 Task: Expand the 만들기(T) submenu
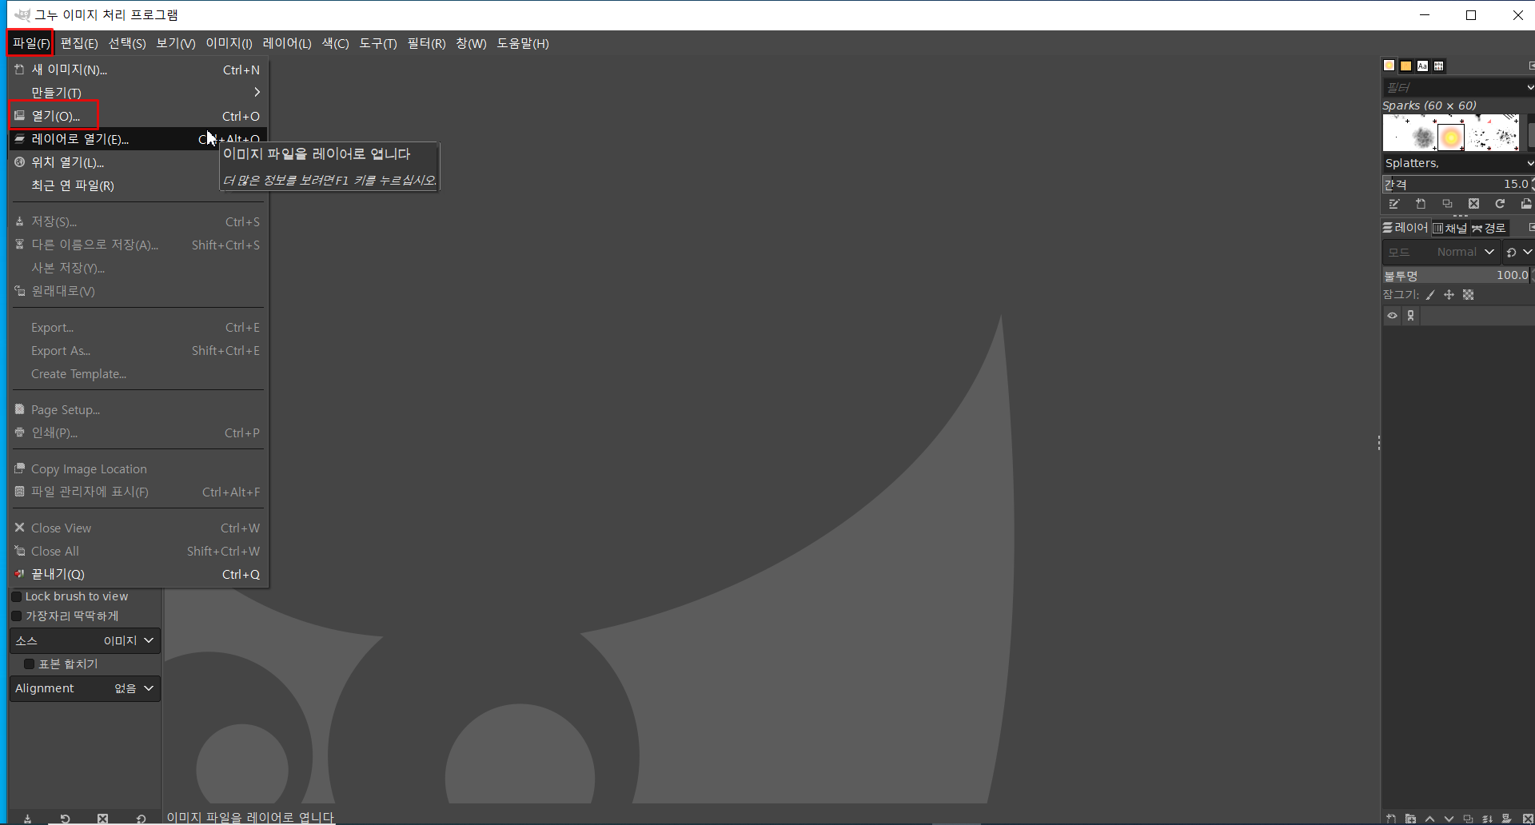pos(138,93)
